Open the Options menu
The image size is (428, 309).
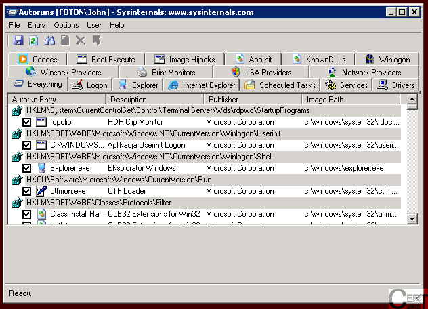[x=66, y=25]
